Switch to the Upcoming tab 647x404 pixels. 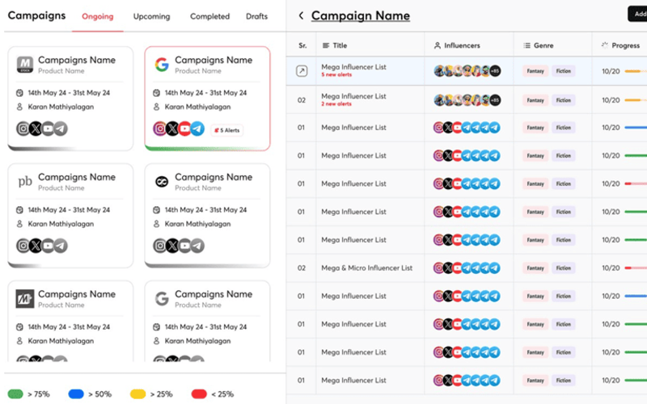coord(151,16)
